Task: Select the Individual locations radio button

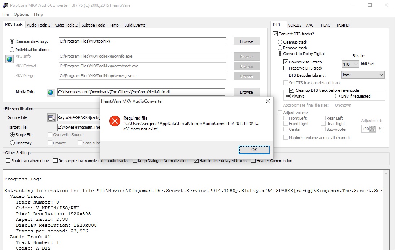Action: pyautogui.click(x=12, y=50)
